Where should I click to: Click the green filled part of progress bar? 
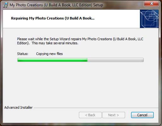[x=52, y=60]
